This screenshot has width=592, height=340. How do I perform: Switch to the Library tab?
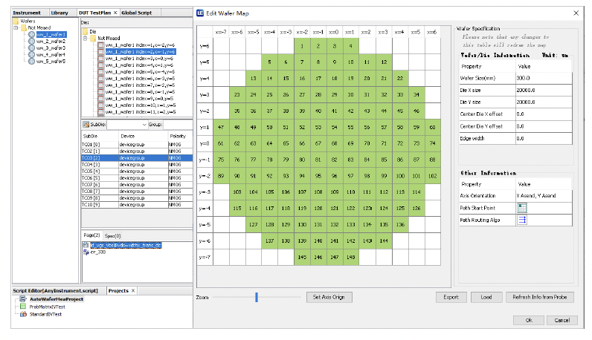click(59, 13)
